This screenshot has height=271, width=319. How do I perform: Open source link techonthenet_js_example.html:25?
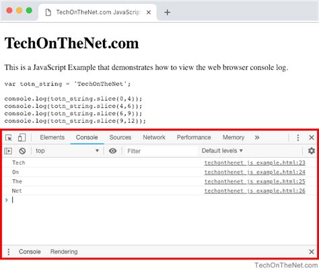[x=255, y=181]
